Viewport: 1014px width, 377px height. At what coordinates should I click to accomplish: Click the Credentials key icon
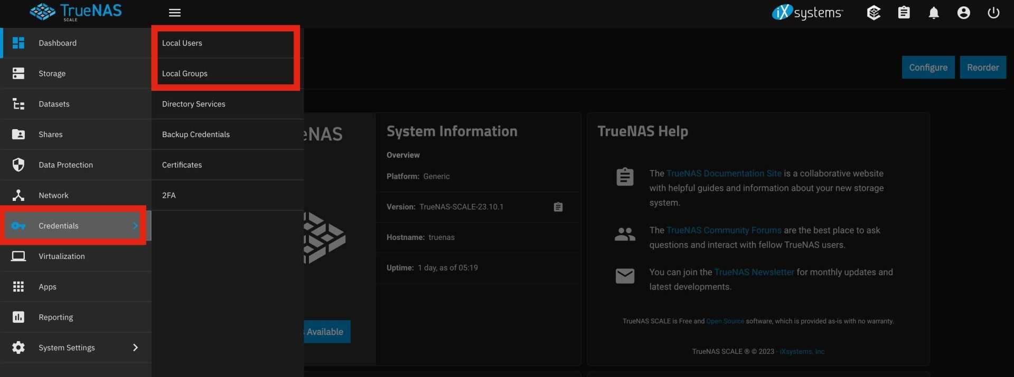18,226
